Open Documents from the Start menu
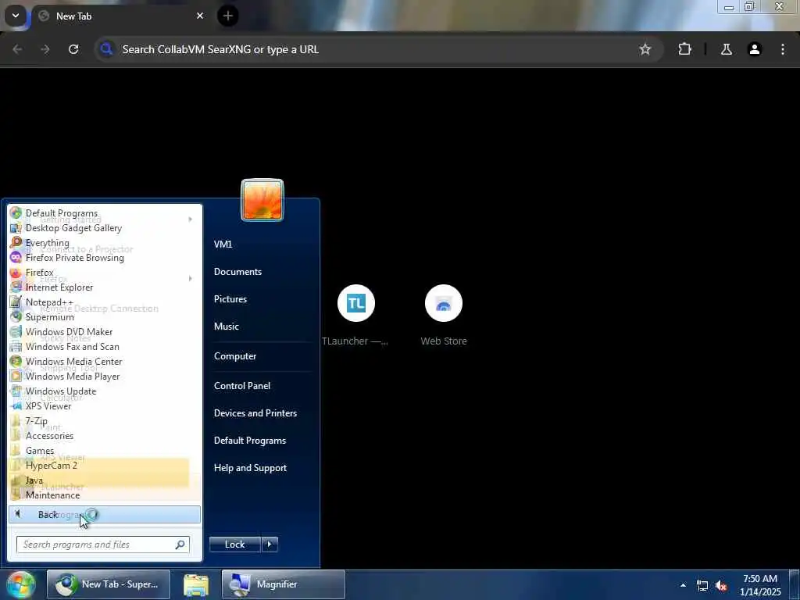 pos(237,272)
